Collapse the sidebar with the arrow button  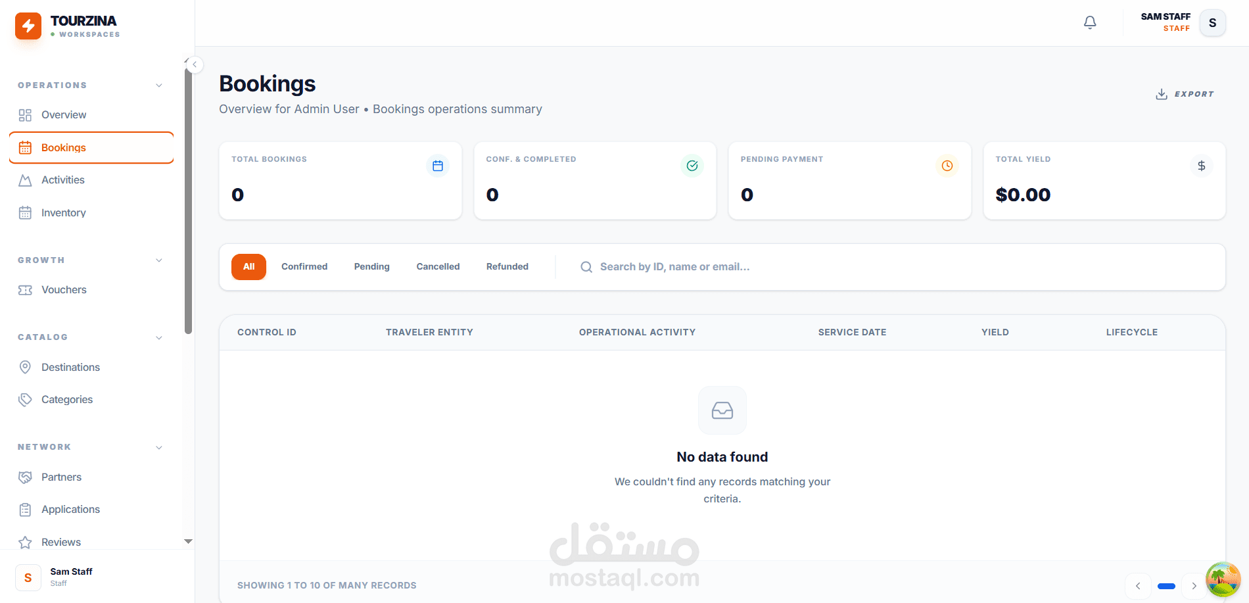click(x=195, y=64)
